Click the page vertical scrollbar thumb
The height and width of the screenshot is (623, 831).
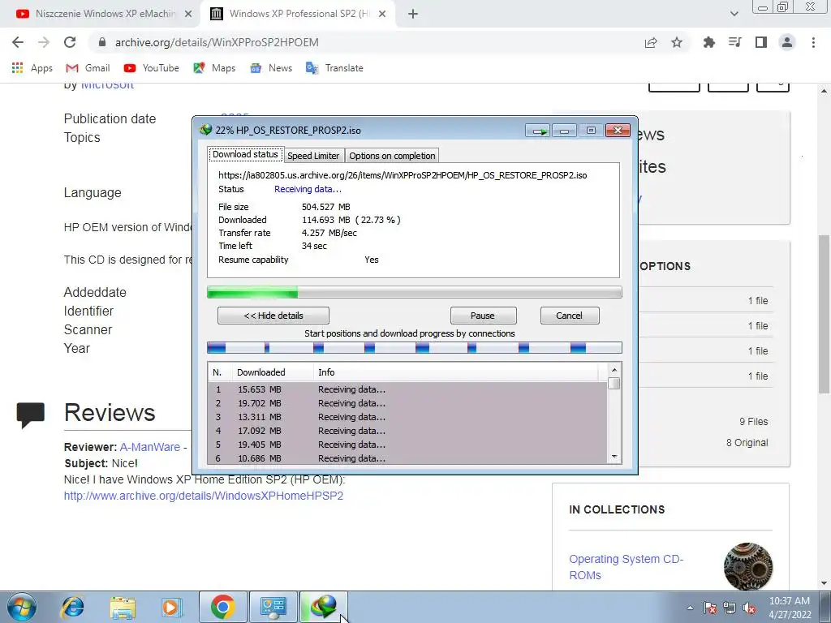[x=825, y=314]
